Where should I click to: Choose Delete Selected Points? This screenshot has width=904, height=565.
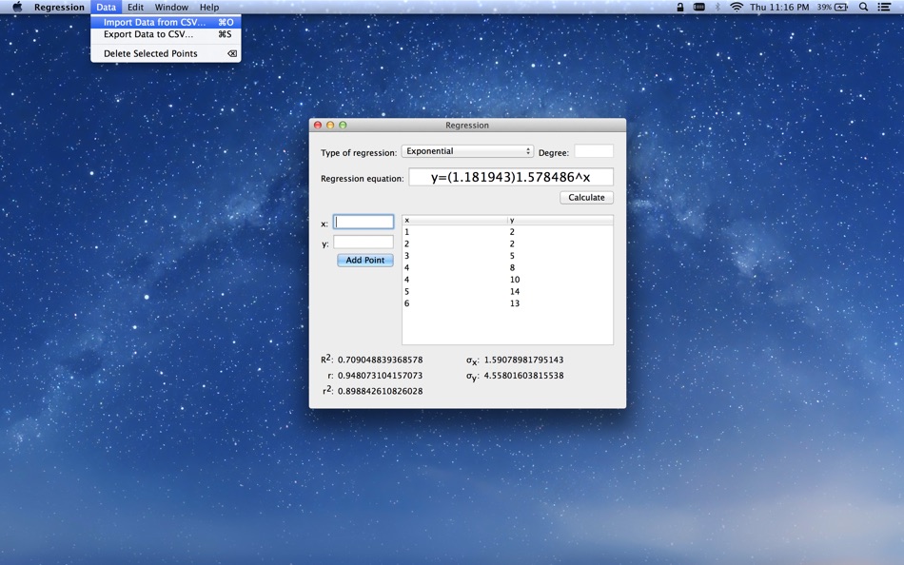[x=166, y=53]
